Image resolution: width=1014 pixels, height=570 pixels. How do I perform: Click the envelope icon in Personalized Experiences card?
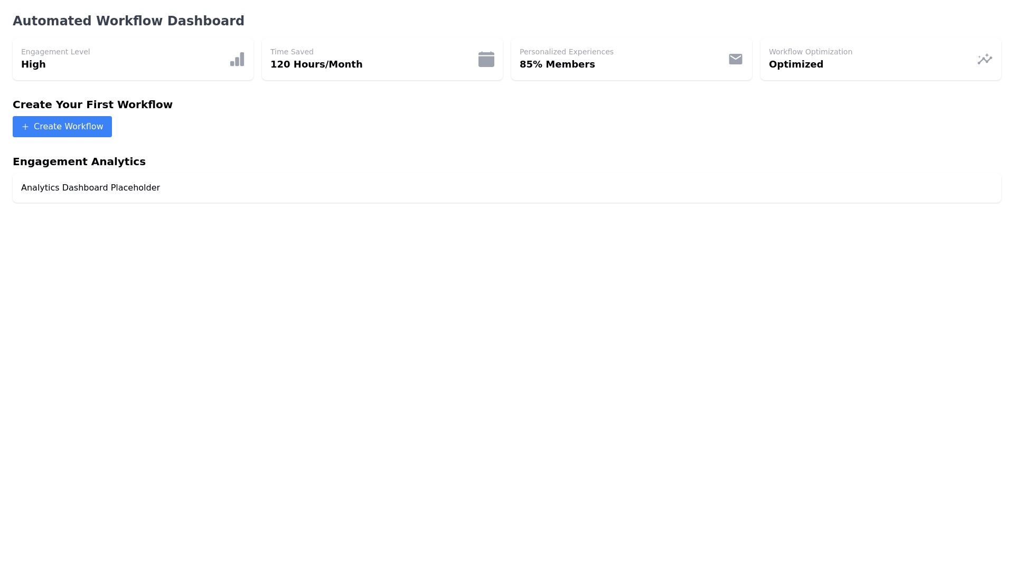[x=735, y=59]
